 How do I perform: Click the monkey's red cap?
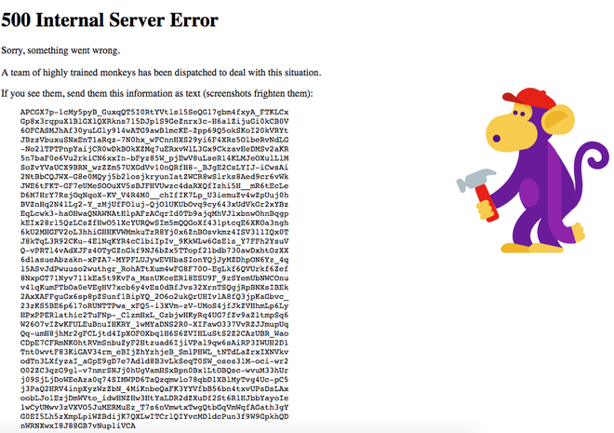coord(528,99)
